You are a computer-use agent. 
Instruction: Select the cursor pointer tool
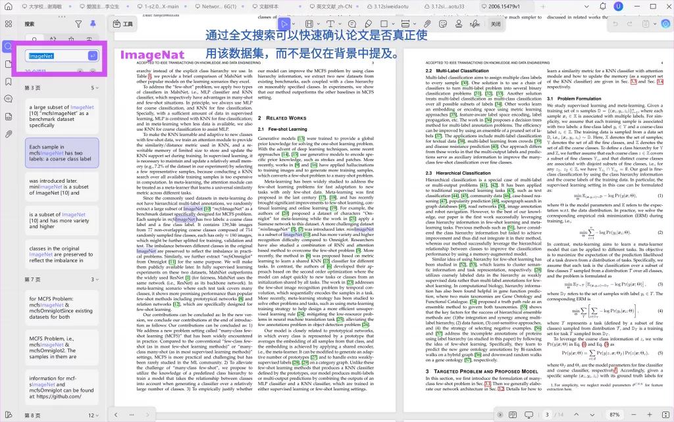[284, 24]
